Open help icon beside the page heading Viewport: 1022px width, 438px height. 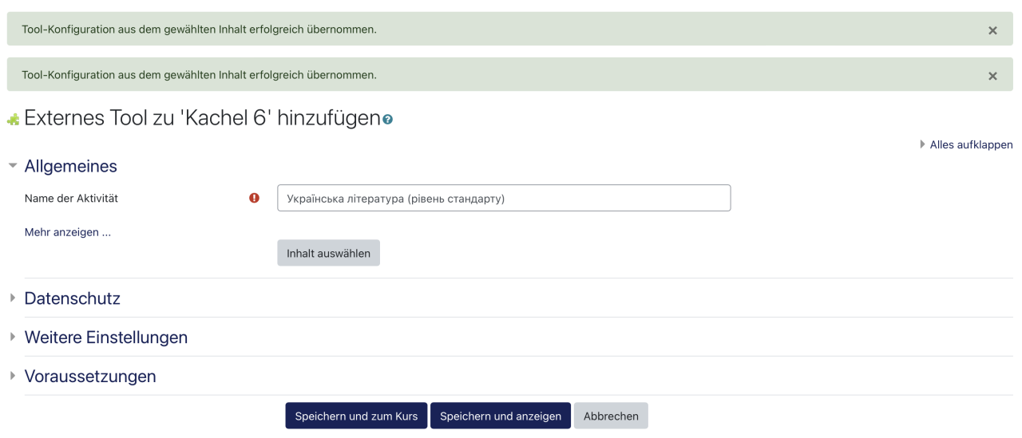point(388,120)
